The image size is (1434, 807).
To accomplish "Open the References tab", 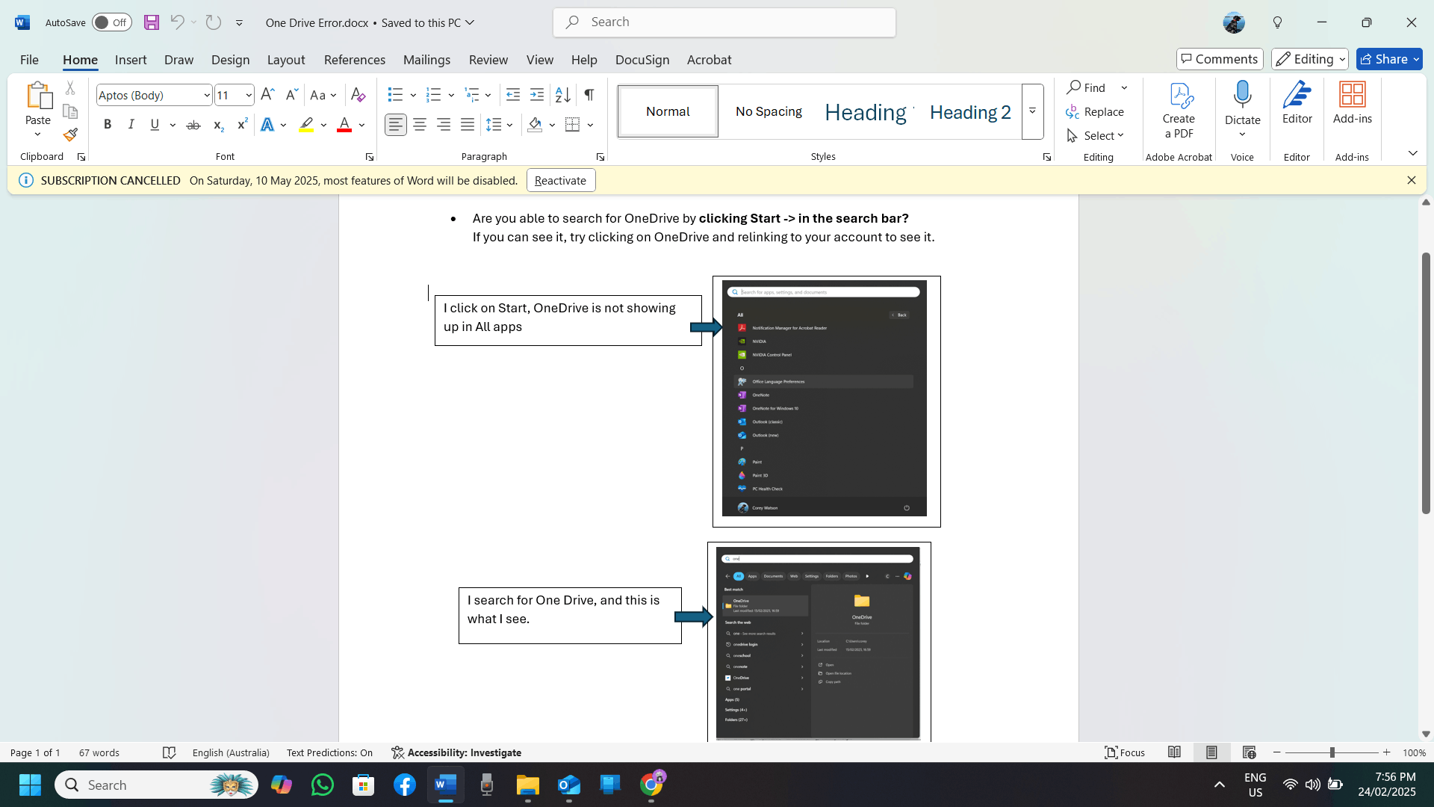I will [x=354, y=60].
